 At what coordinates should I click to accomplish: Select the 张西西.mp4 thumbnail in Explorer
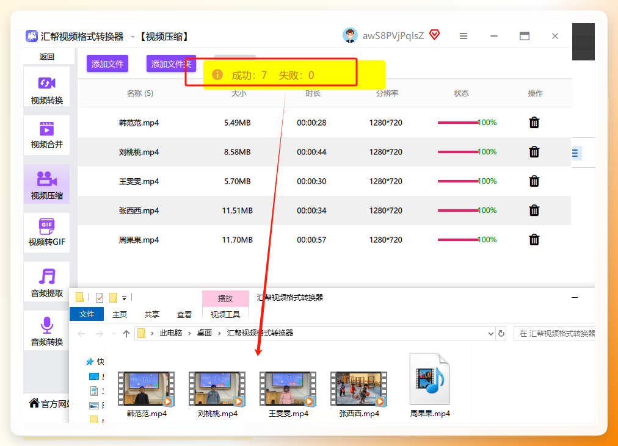point(358,389)
